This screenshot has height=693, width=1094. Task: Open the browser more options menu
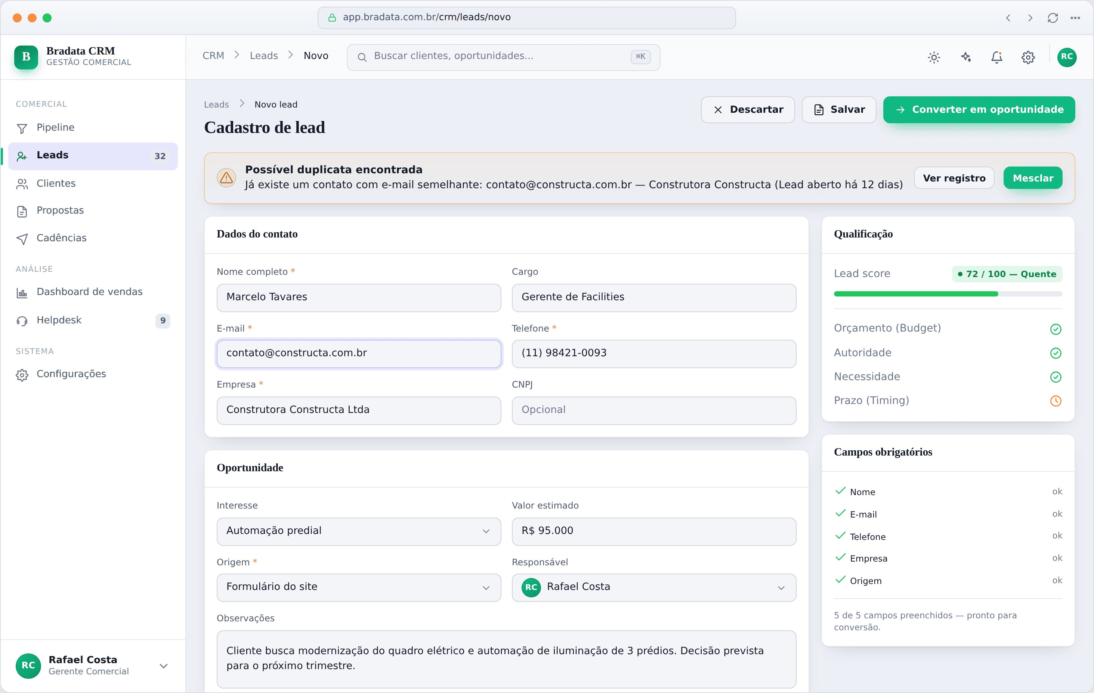(1075, 18)
